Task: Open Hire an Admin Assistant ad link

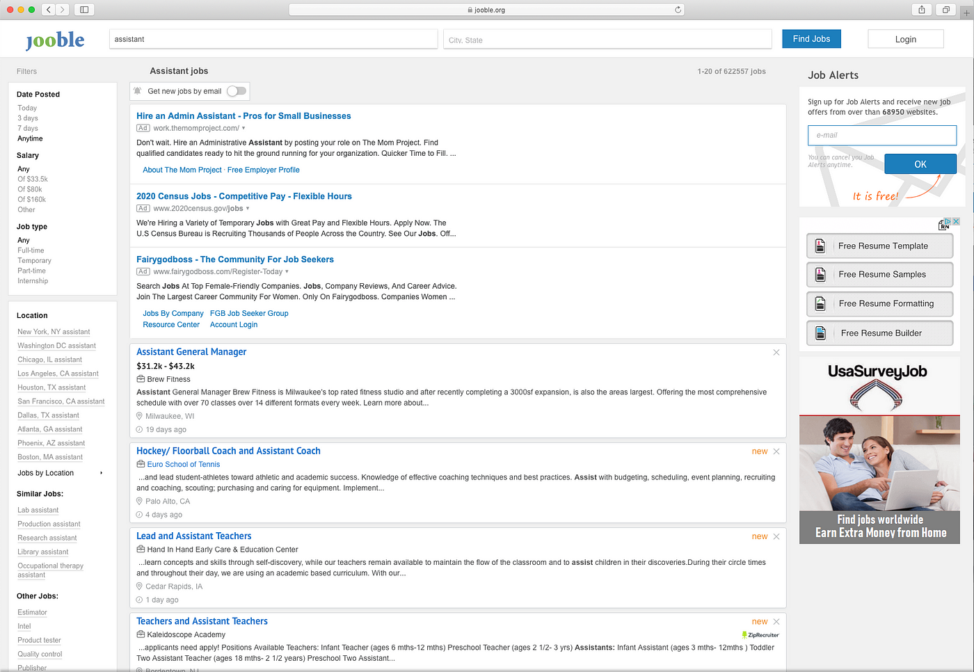Action: point(243,116)
